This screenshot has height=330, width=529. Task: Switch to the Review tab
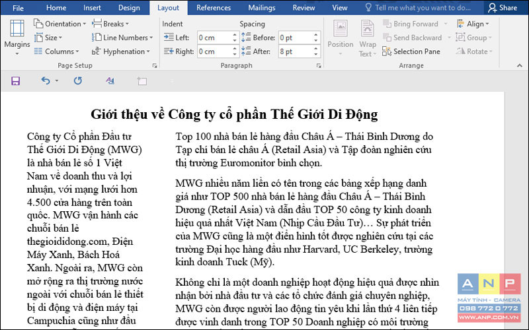pos(304,8)
